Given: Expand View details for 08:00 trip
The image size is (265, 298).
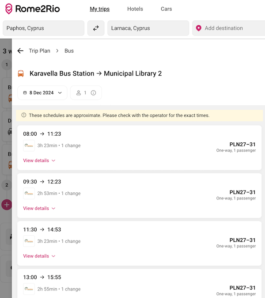Looking at the screenshot, I should click(39, 160).
